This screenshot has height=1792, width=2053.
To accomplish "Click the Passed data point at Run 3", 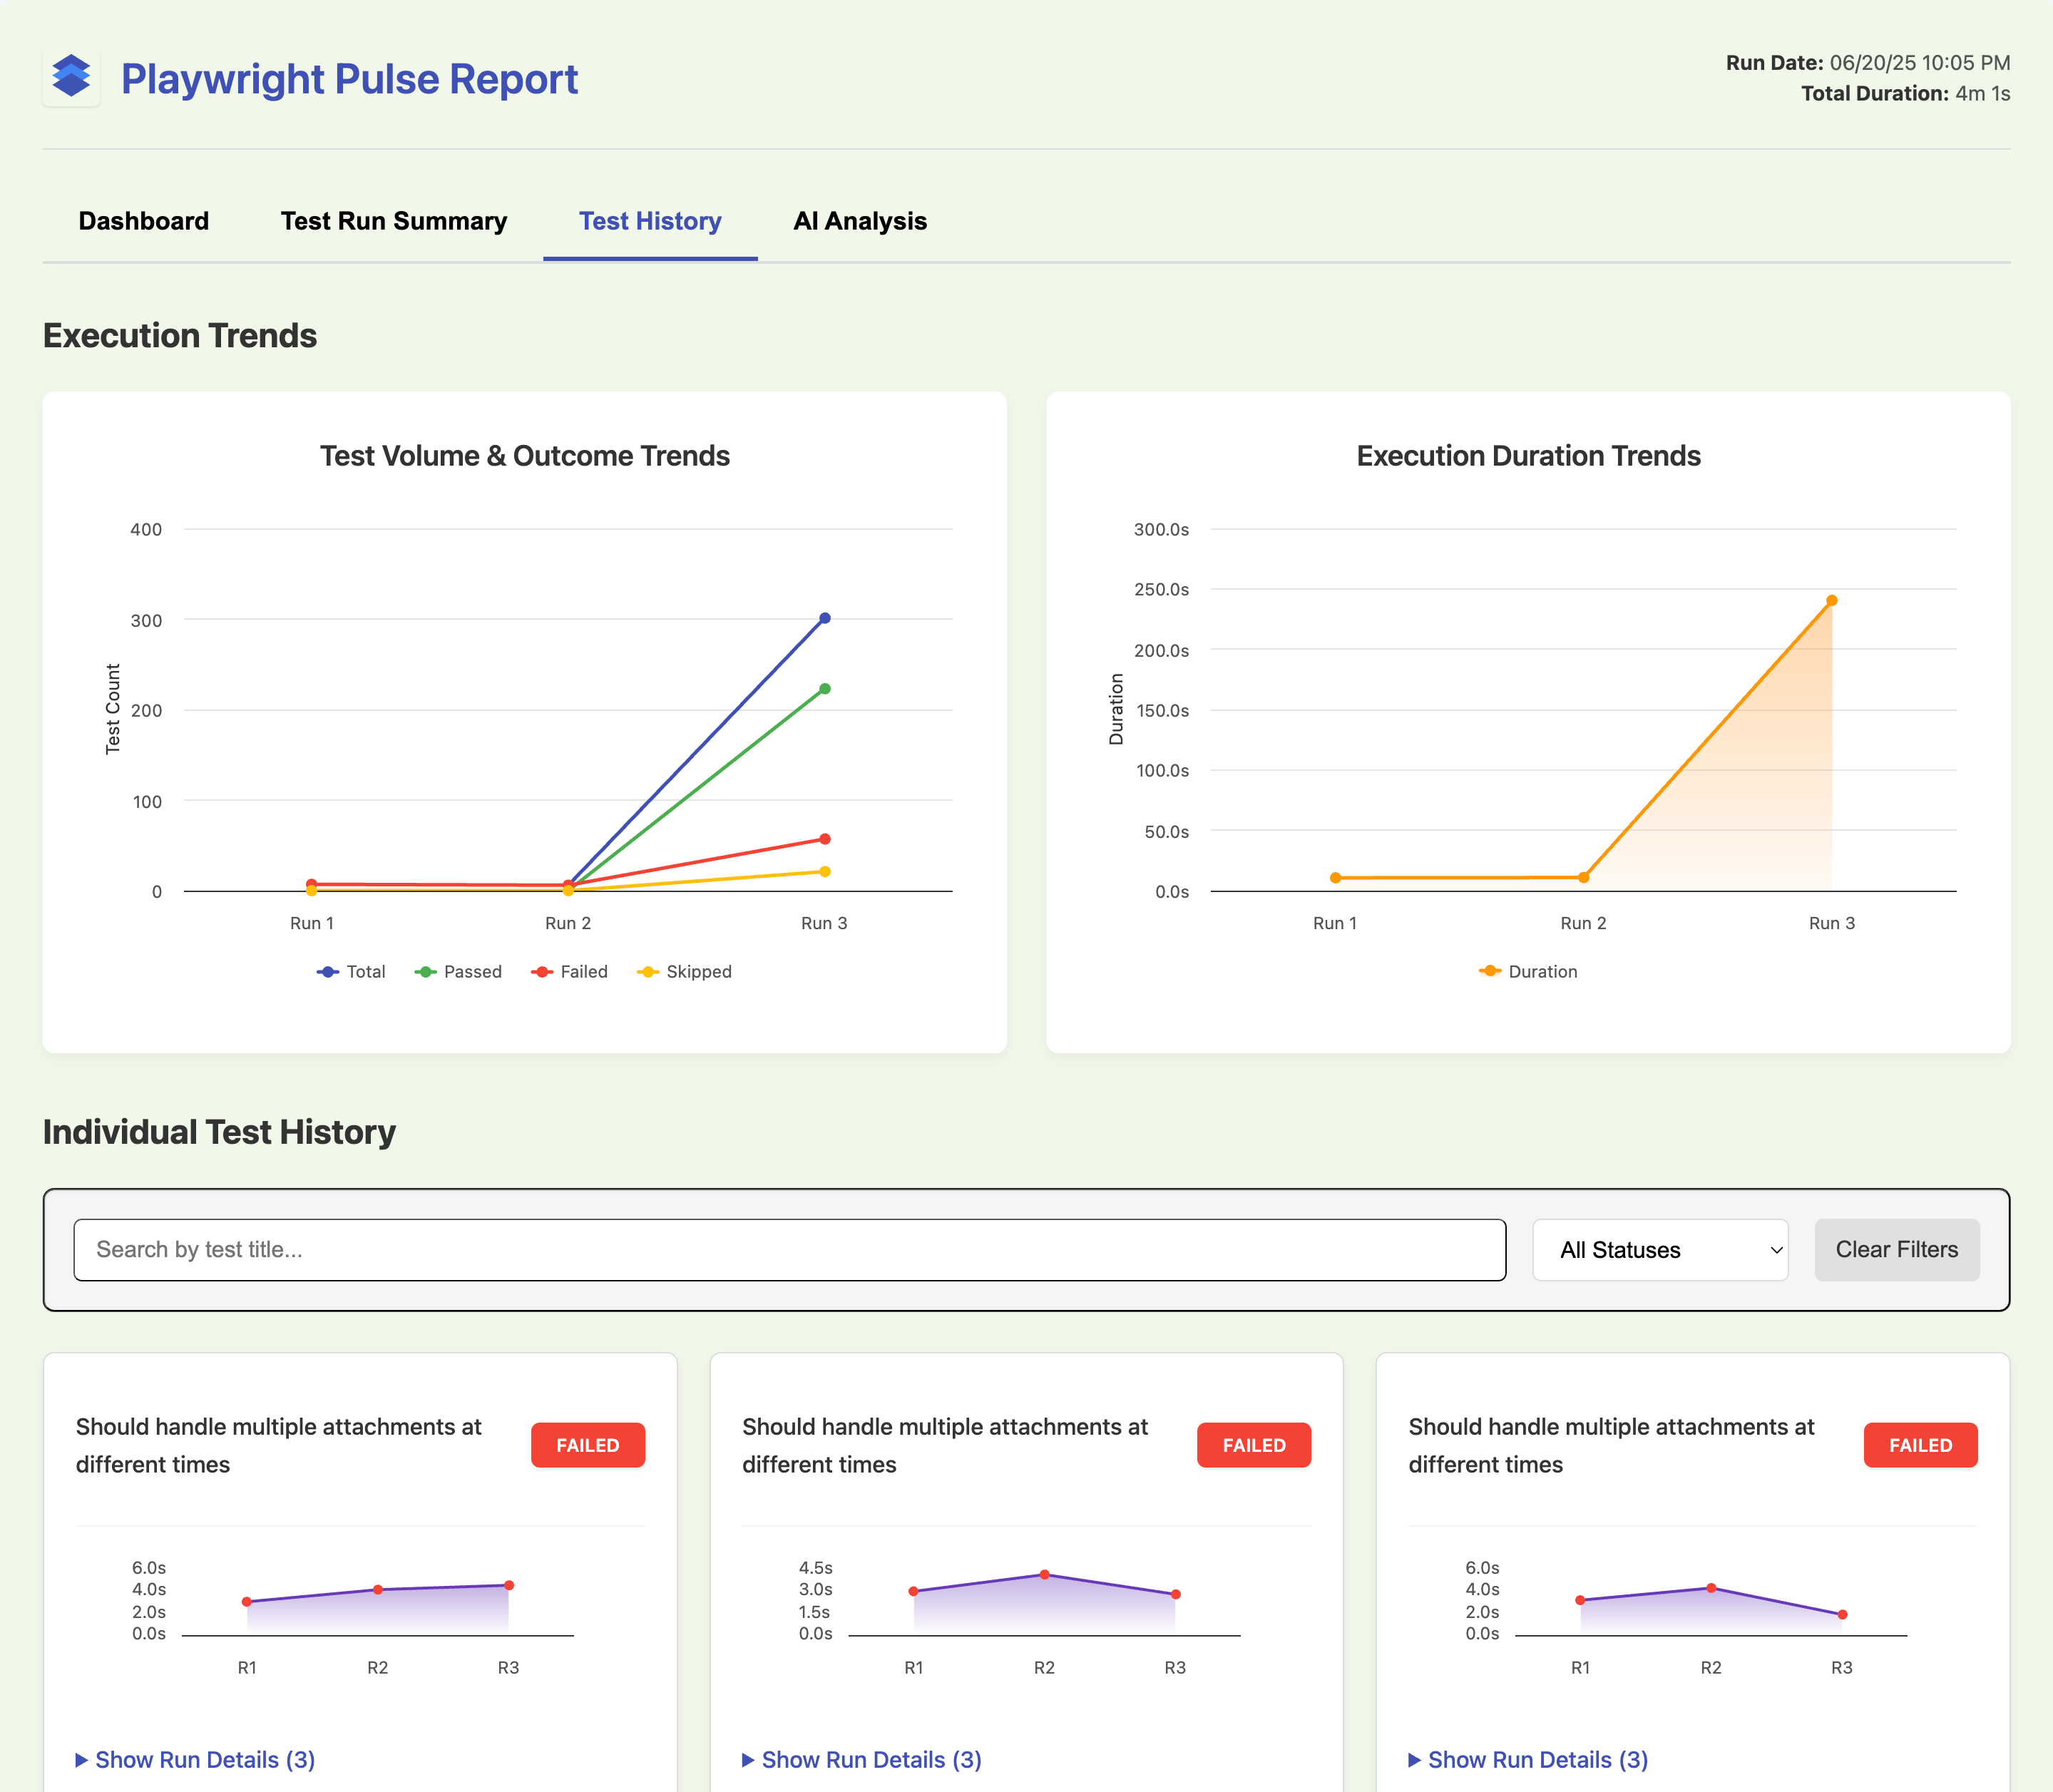I will 825,689.
